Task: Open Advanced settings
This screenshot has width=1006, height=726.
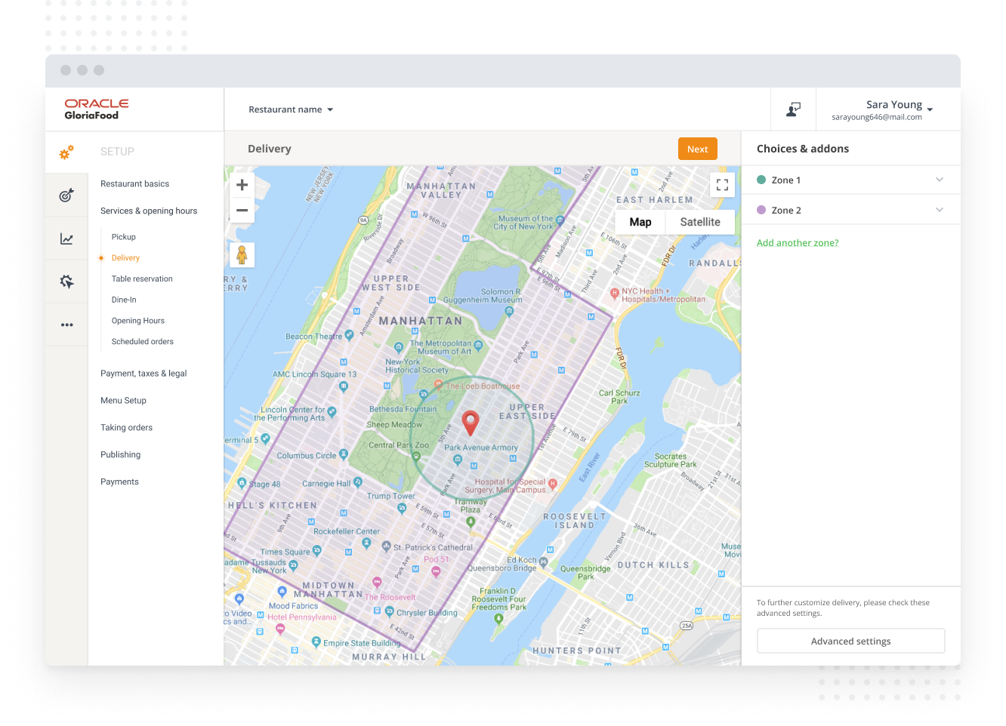Action: coord(851,641)
